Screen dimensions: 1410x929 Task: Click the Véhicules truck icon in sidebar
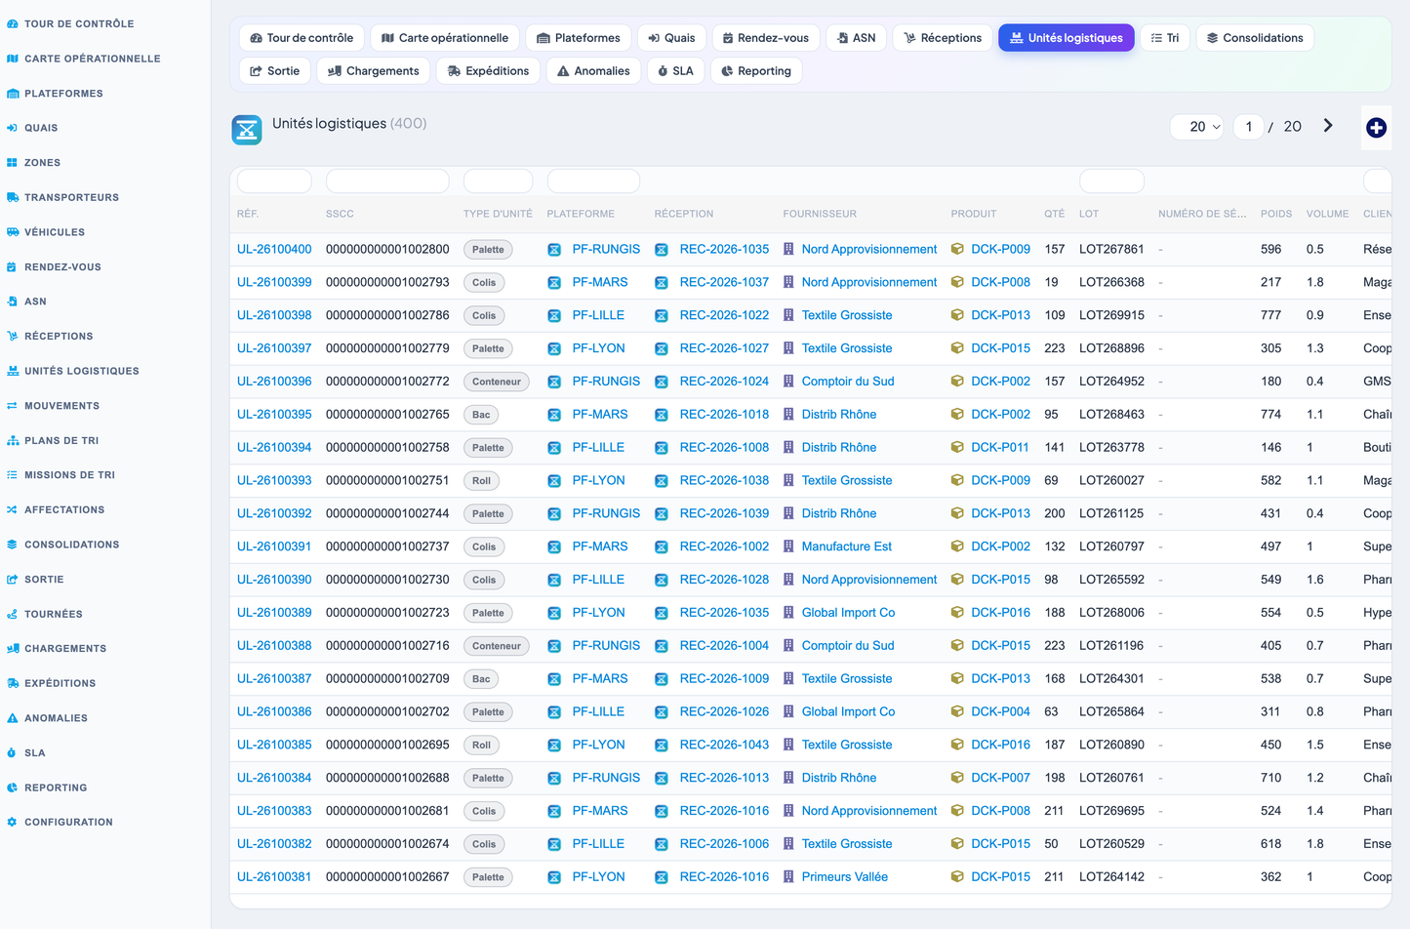tap(12, 232)
